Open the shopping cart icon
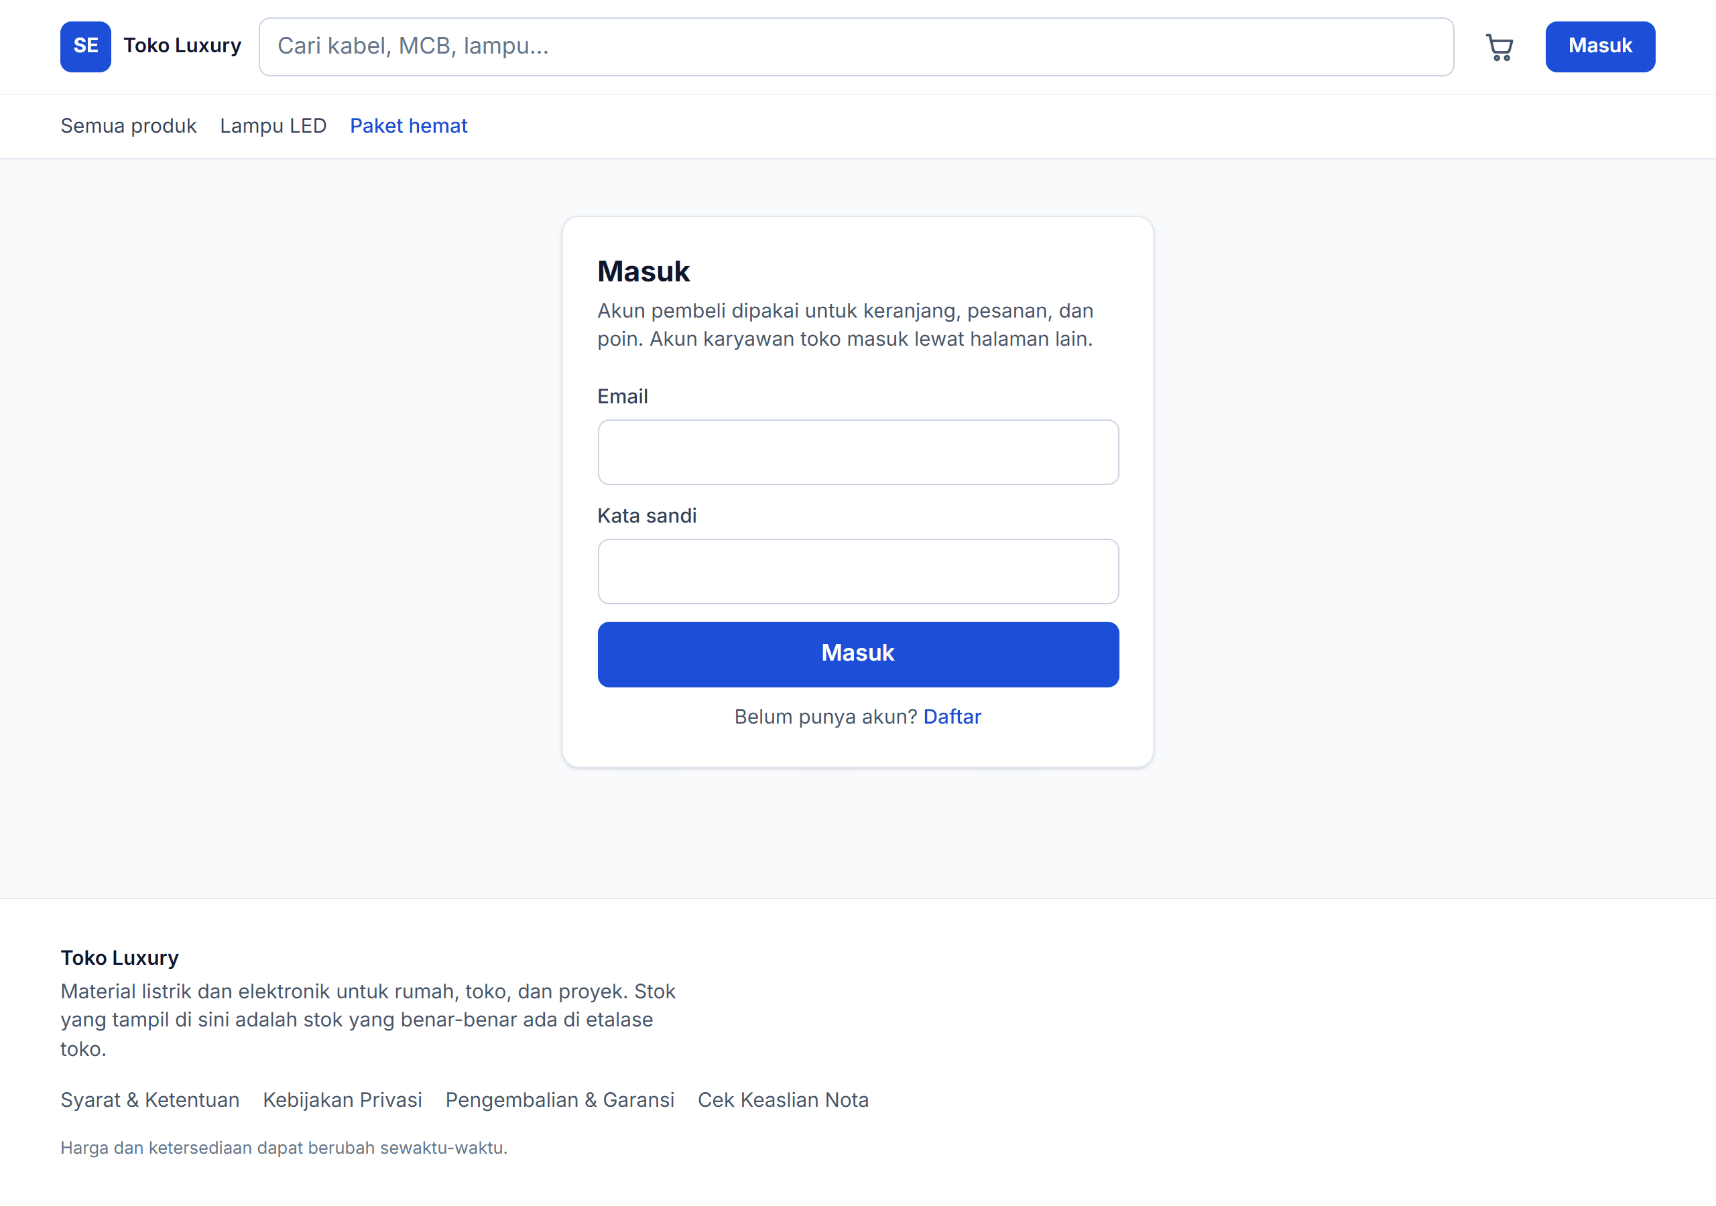The image size is (1716, 1206). [x=1499, y=47]
